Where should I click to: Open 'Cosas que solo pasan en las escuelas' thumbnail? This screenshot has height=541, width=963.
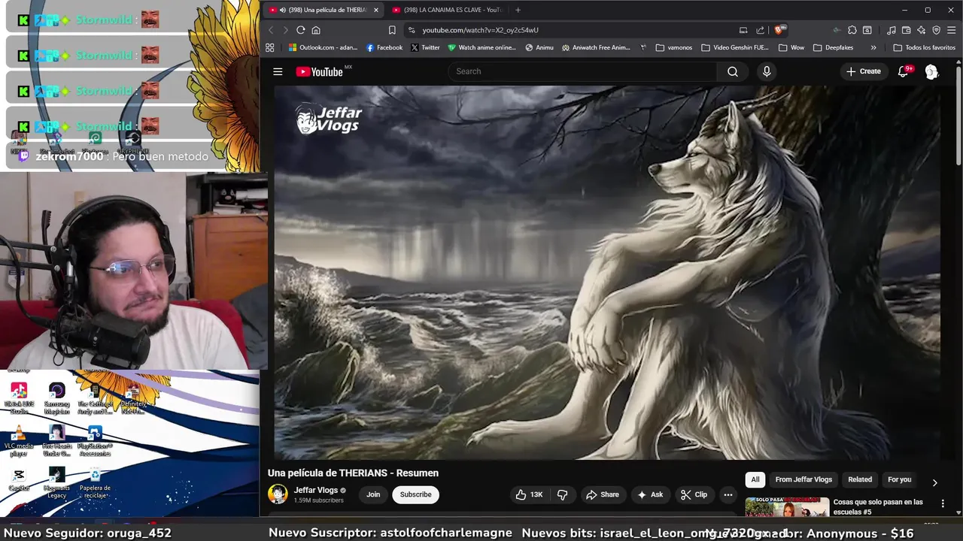point(787,507)
